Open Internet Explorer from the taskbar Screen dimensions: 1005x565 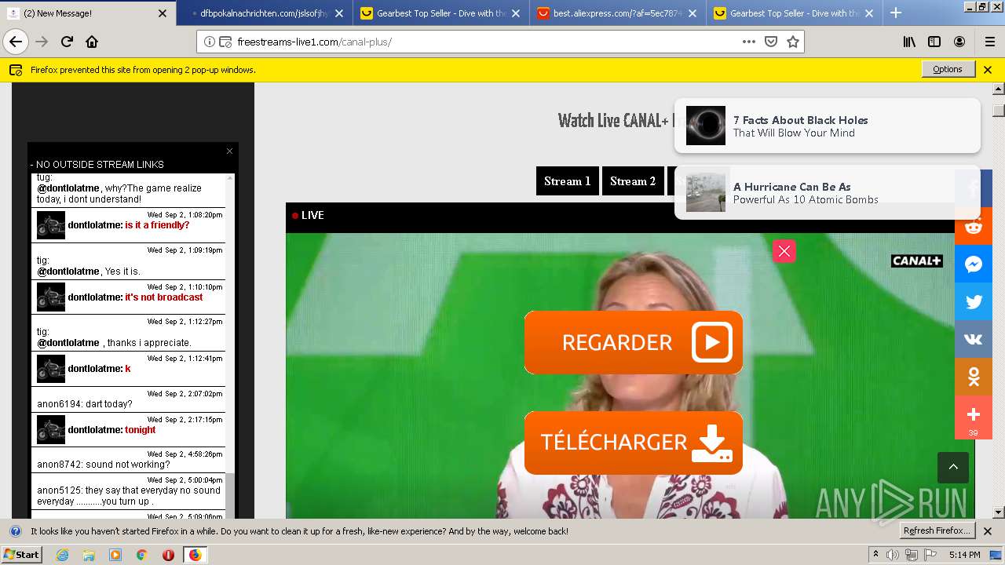(x=63, y=555)
